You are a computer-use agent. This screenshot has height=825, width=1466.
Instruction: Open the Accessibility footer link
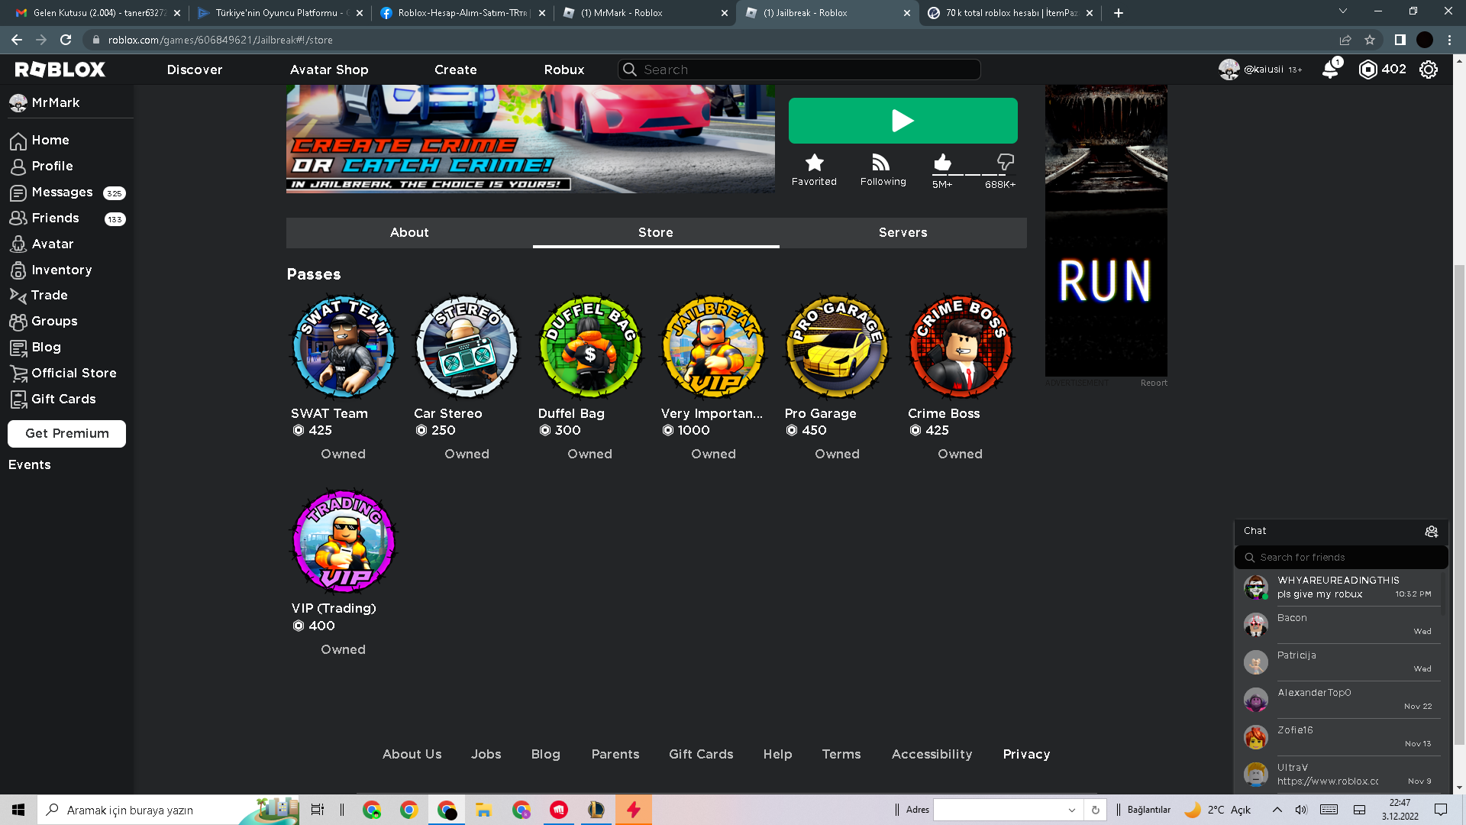pos(932,755)
